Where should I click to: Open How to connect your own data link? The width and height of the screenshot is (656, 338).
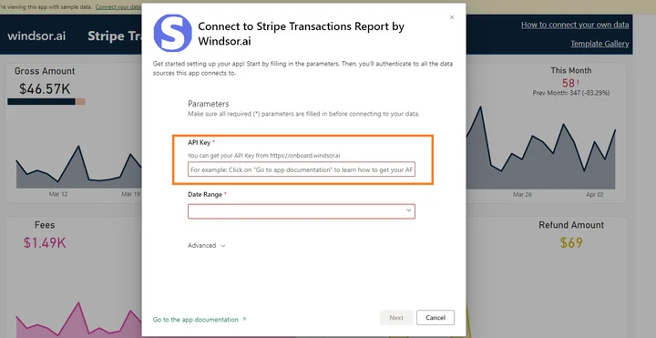click(x=575, y=25)
